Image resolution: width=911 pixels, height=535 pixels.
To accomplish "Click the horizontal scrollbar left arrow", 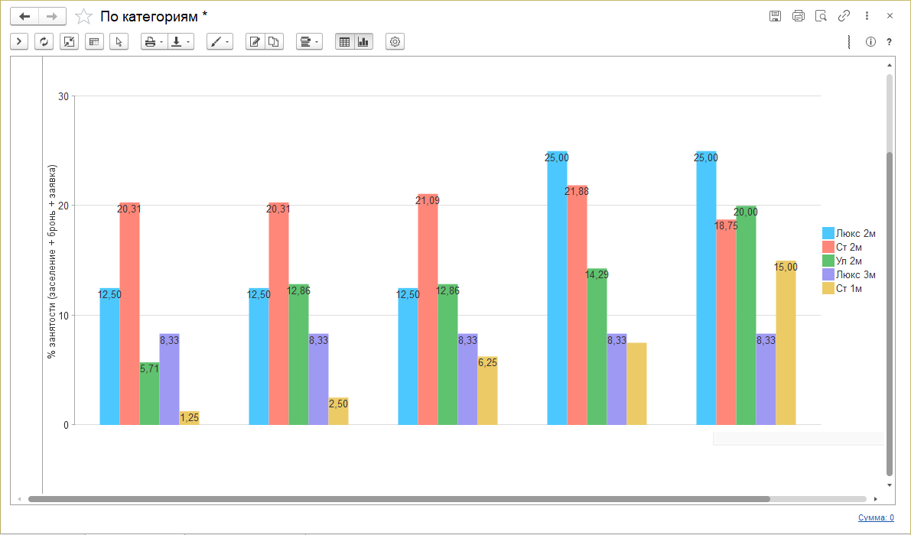I will (x=19, y=499).
